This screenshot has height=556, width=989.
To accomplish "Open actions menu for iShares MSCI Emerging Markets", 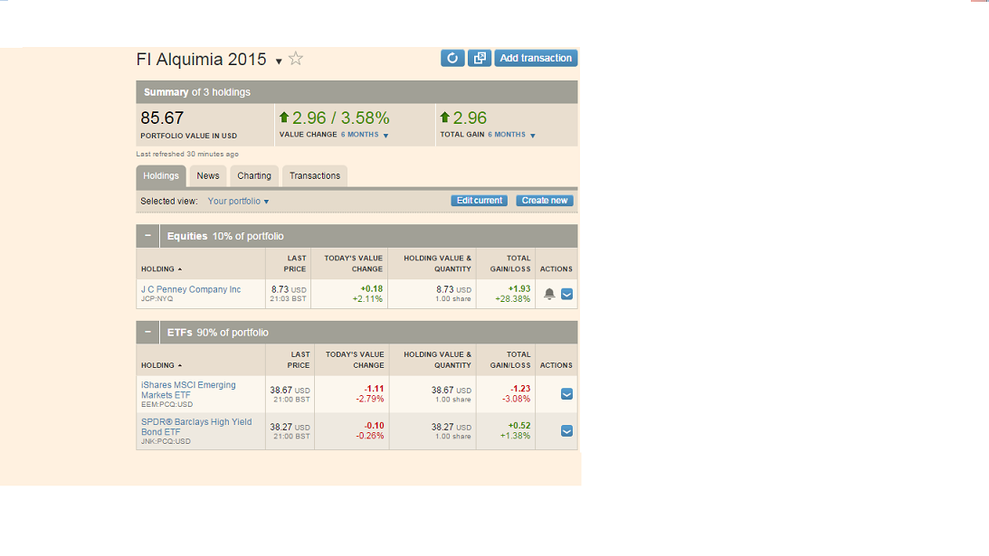I will click(x=567, y=394).
